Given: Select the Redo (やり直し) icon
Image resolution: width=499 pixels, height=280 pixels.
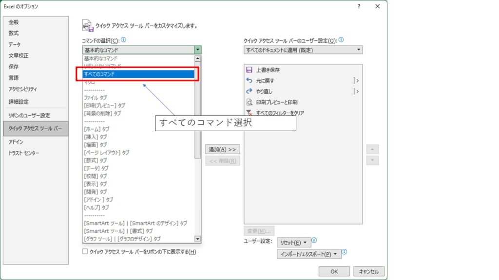Looking at the screenshot, I should [249, 91].
